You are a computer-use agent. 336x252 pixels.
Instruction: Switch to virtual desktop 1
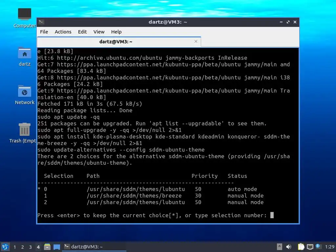click(14, 247)
